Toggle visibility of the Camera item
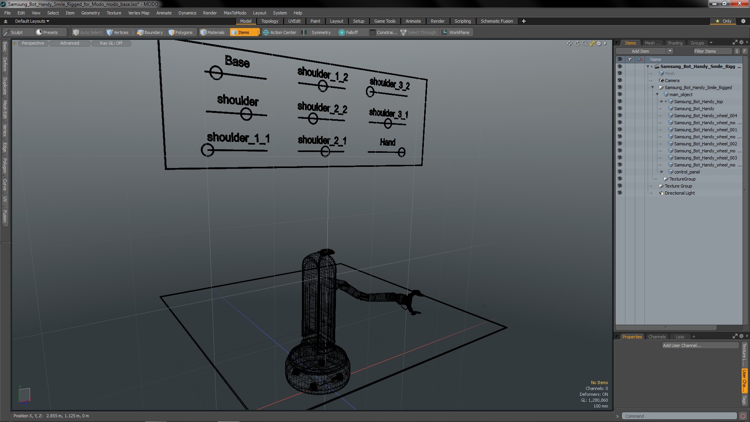This screenshot has width=750, height=422. (620, 80)
